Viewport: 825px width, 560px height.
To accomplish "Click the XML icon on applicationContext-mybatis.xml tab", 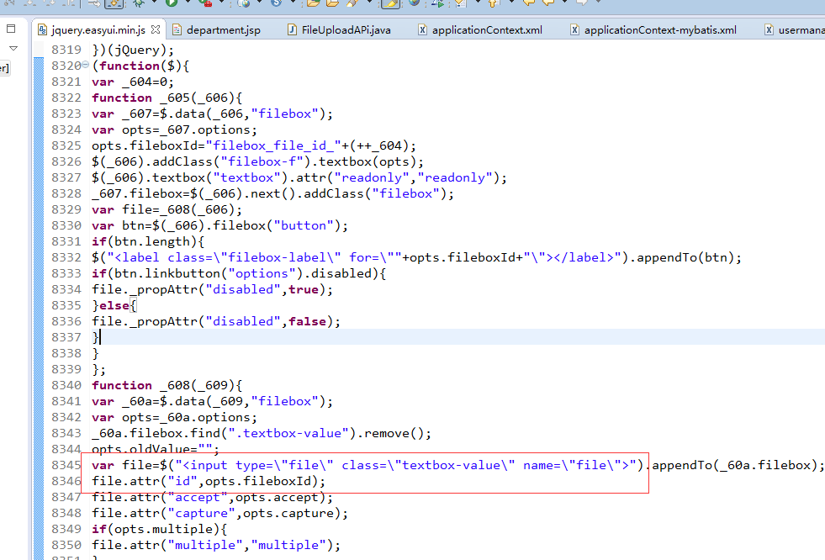I will [575, 30].
